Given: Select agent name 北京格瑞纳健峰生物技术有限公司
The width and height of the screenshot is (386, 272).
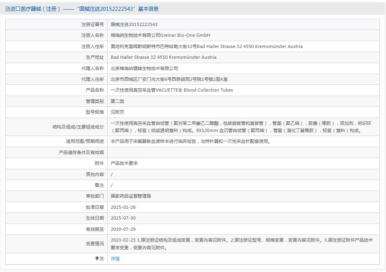Looking at the screenshot, I should (x=144, y=68).
